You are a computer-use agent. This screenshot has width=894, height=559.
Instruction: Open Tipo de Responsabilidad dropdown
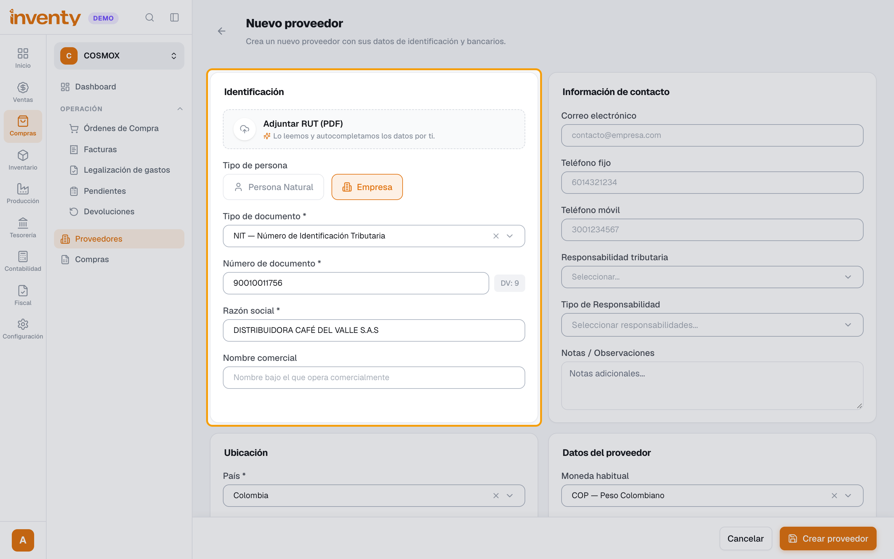pos(712,325)
